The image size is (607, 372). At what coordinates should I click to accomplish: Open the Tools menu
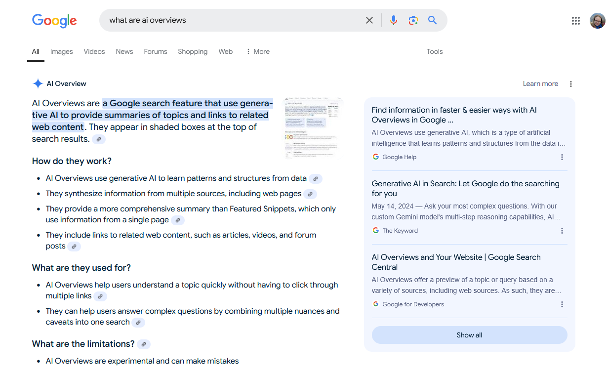[x=434, y=51]
